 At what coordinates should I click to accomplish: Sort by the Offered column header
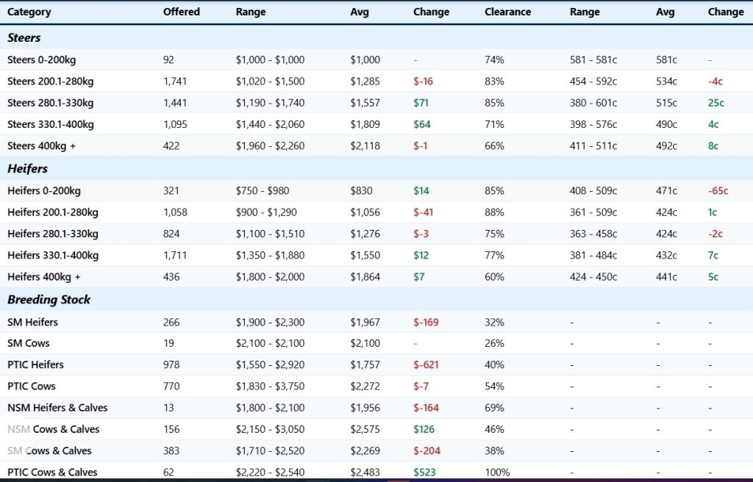coord(181,12)
